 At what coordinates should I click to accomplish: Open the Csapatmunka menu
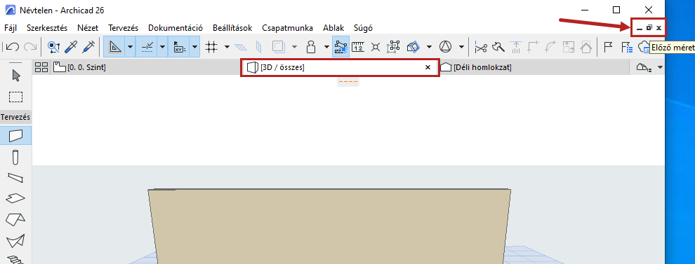(x=287, y=28)
